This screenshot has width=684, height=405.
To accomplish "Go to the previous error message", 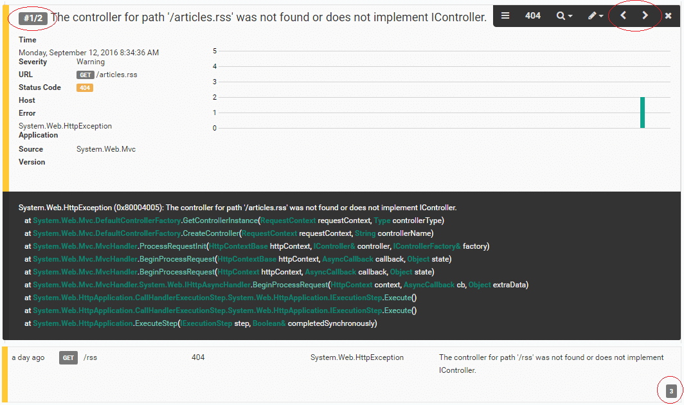I will tap(623, 16).
